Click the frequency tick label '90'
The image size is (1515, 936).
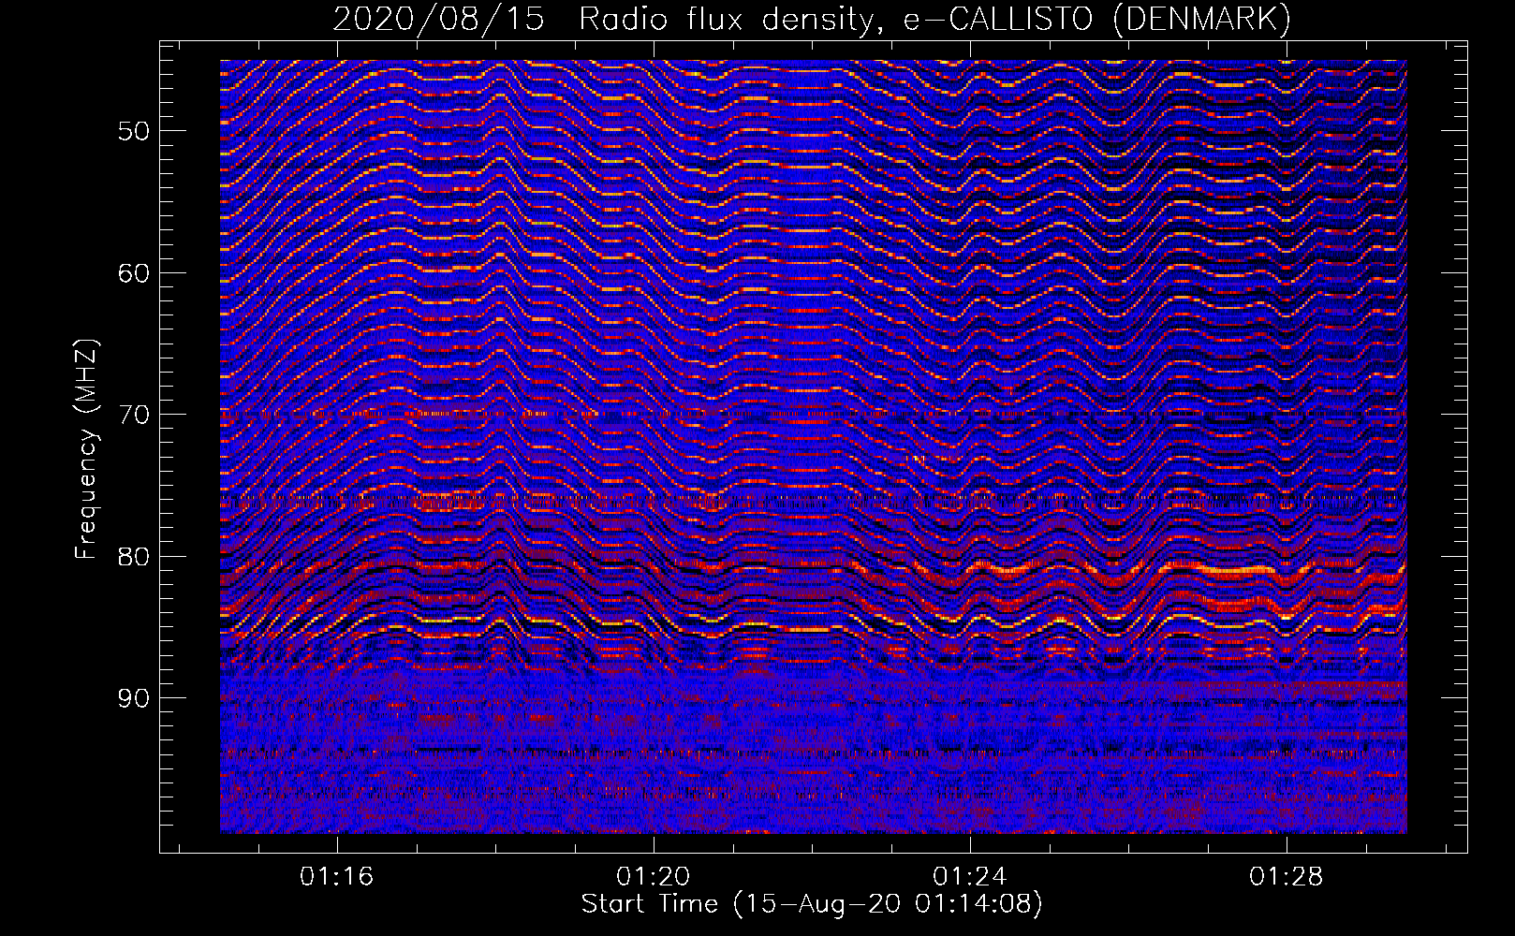click(x=134, y=698)
